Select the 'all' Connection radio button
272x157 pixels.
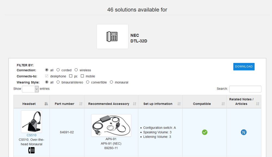[47, 70]
